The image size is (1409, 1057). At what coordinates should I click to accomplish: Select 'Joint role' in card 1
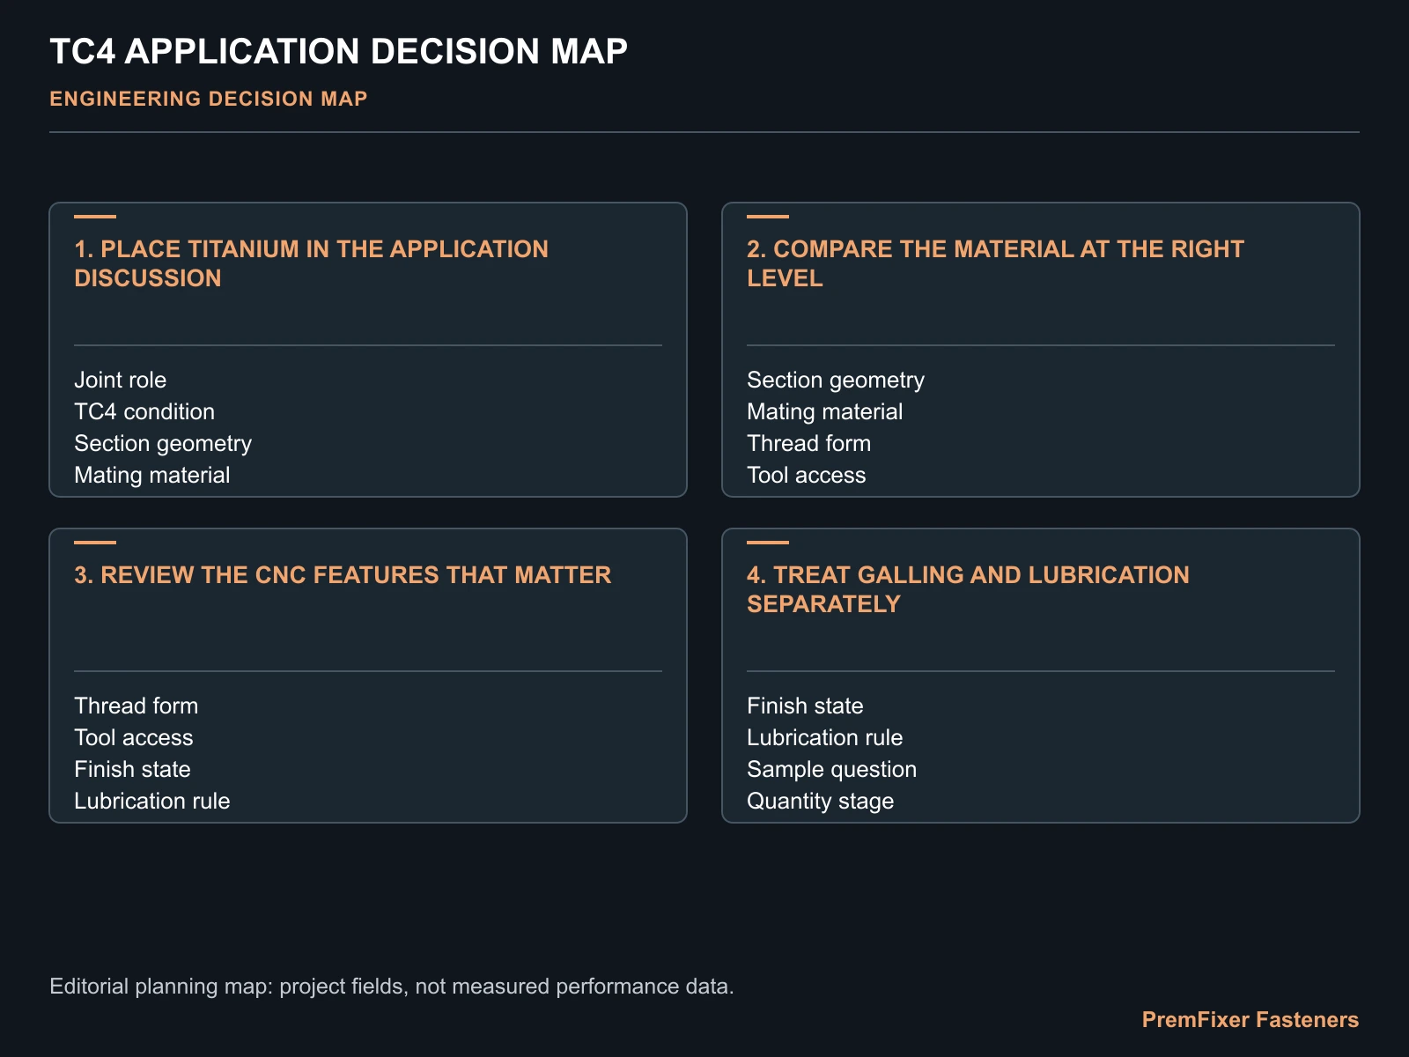(121, 380)
